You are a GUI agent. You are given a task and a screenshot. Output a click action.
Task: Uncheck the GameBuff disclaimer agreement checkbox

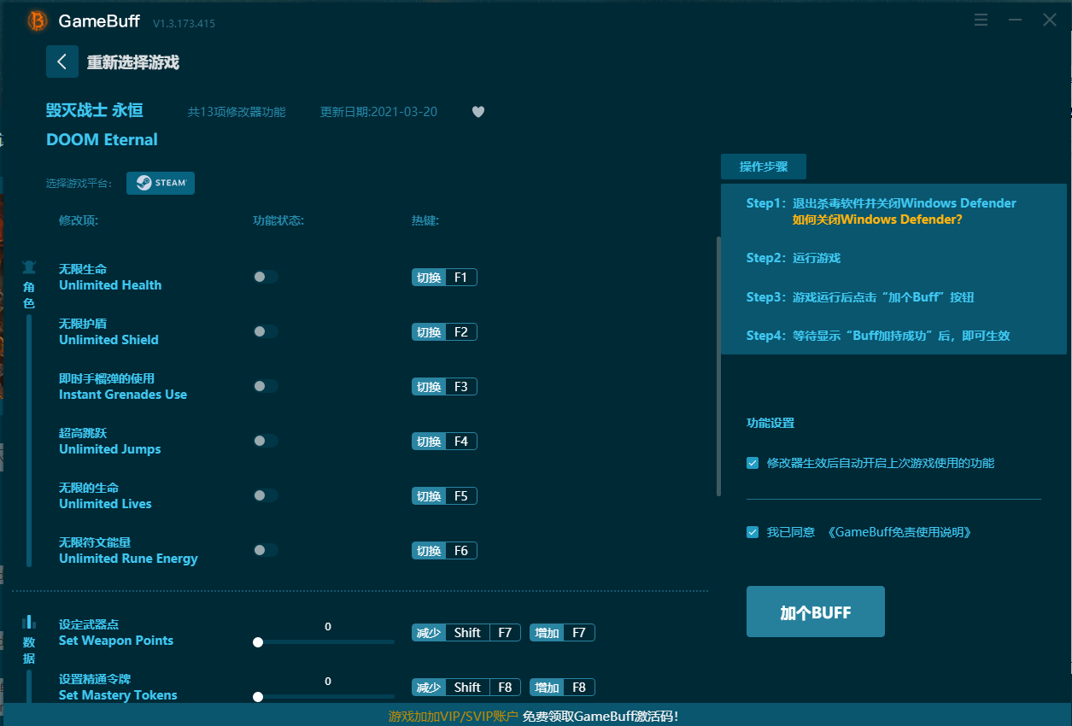753,532
